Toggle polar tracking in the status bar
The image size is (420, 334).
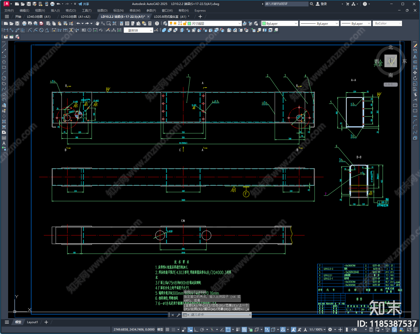point(202,330)
